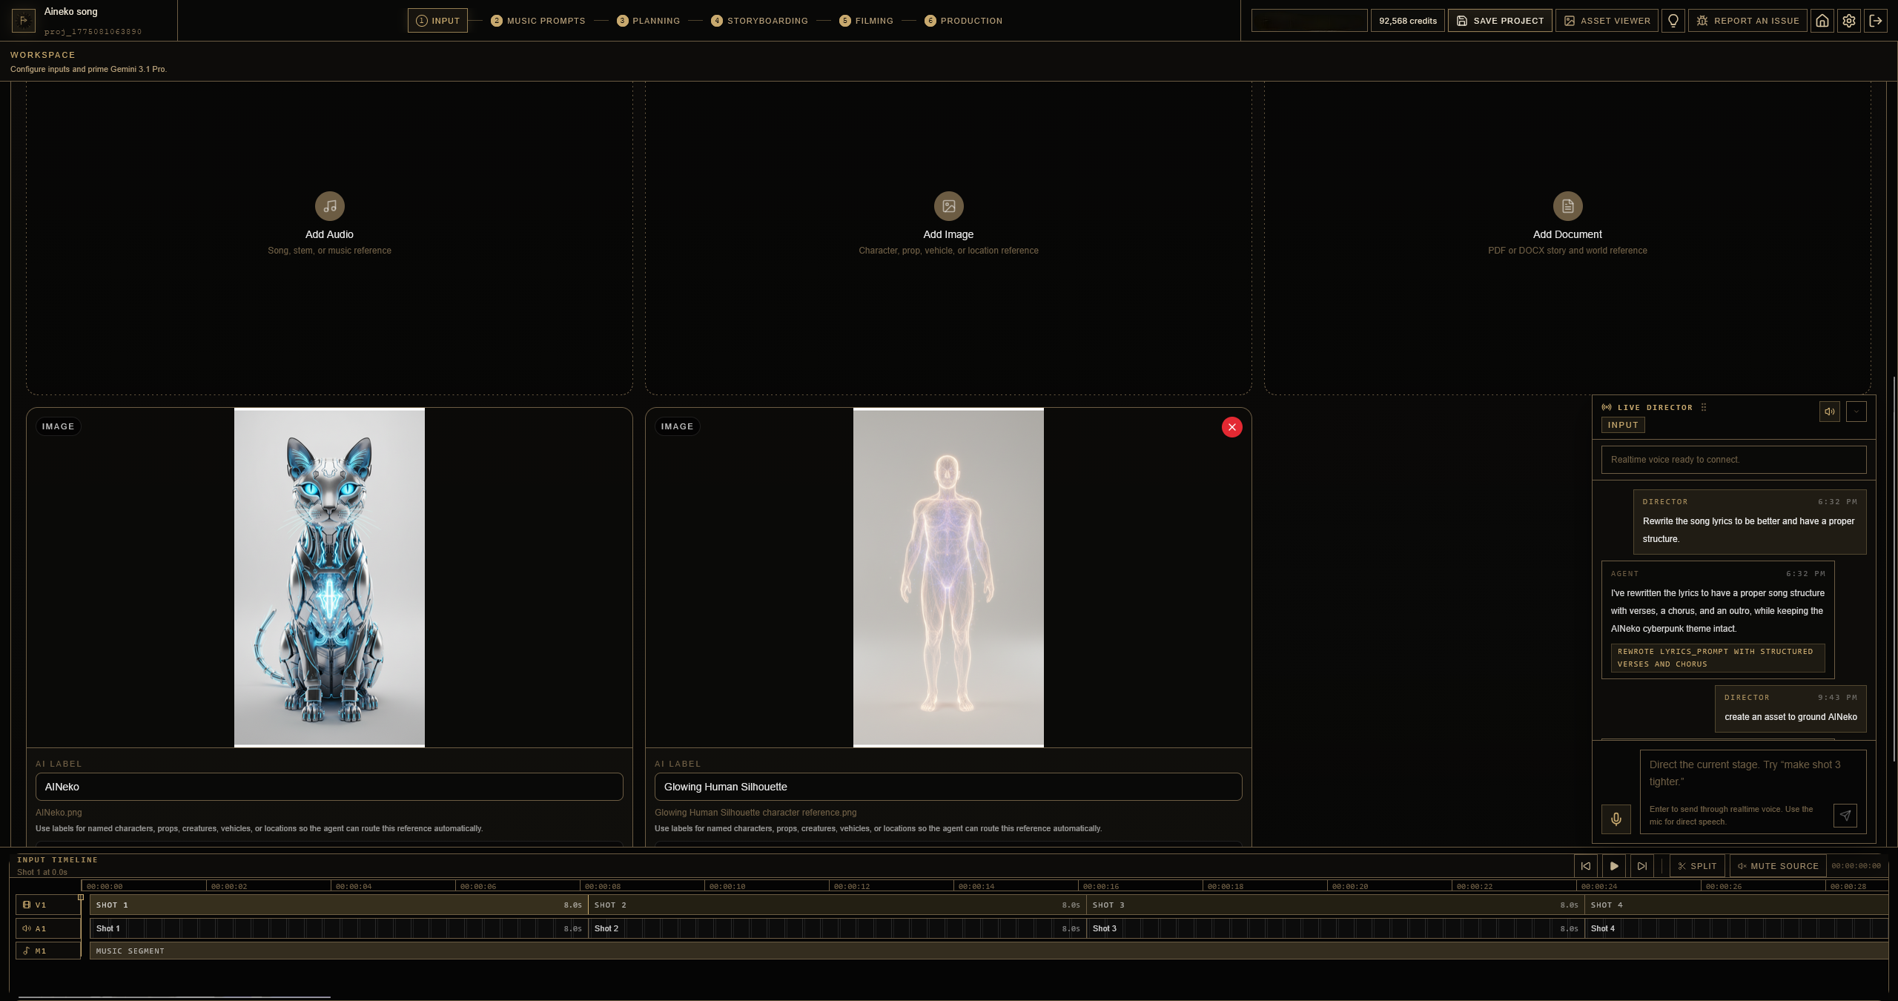1898x1001 pixels.
Task: Select the glowing human silhouette thumbnail
Action: click(948, 577)
